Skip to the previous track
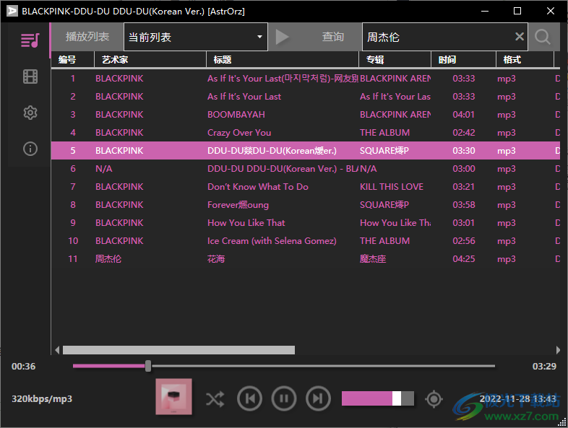 (249, 398)
